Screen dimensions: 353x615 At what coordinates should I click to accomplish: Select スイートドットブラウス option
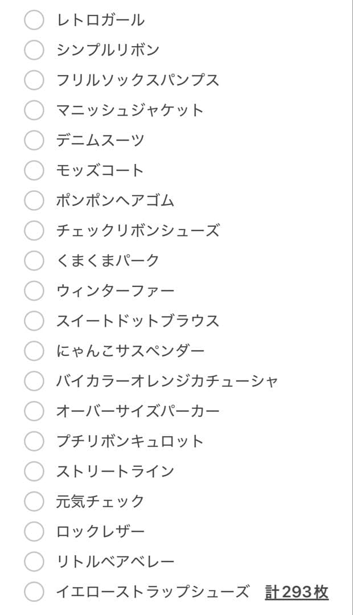click(33, 321)
